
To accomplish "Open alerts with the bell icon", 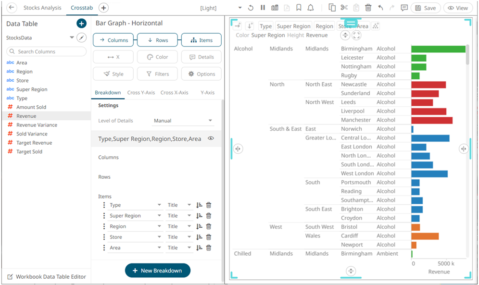I will click(310, 8).
